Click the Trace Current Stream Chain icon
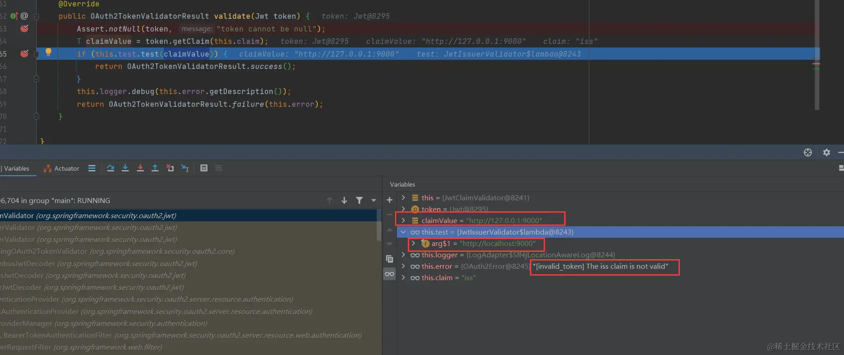The width and height of the screenshot is (844, 355). pos(219,168)
